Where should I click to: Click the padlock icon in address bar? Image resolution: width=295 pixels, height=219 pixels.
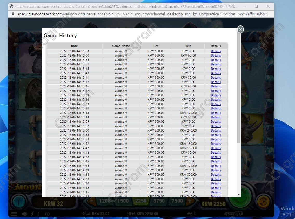(x=13, y=14)
